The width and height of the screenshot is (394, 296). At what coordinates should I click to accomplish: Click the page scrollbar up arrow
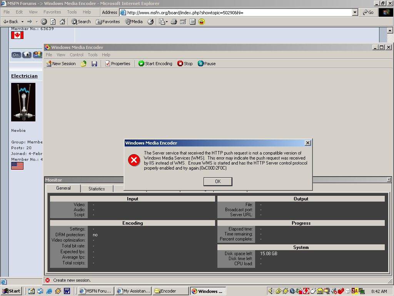click(390, 30)
